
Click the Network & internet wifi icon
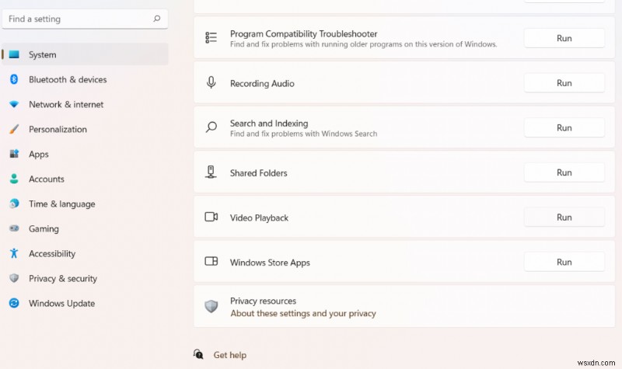tap(14, 104)
